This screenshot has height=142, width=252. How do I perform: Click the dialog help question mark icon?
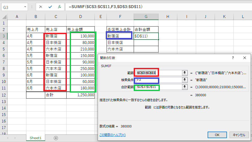(233, 58)
